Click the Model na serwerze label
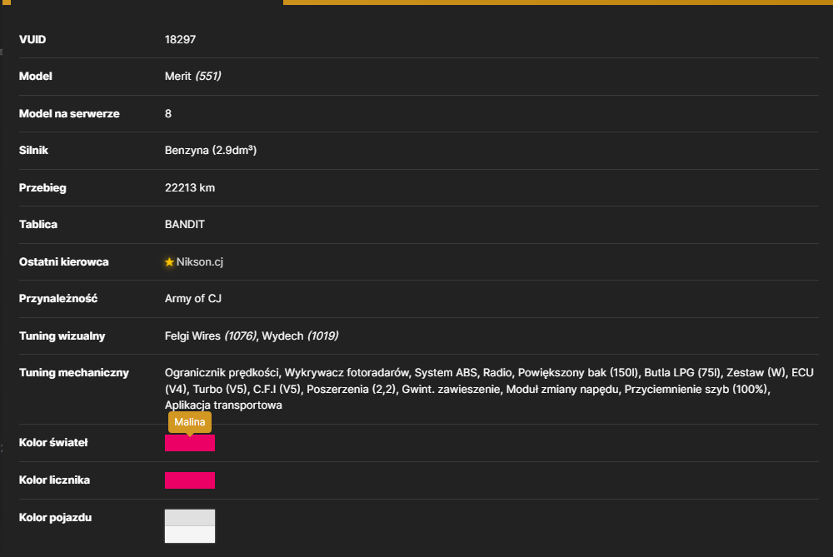Screen dimensions: 833x557 [69, 113]
